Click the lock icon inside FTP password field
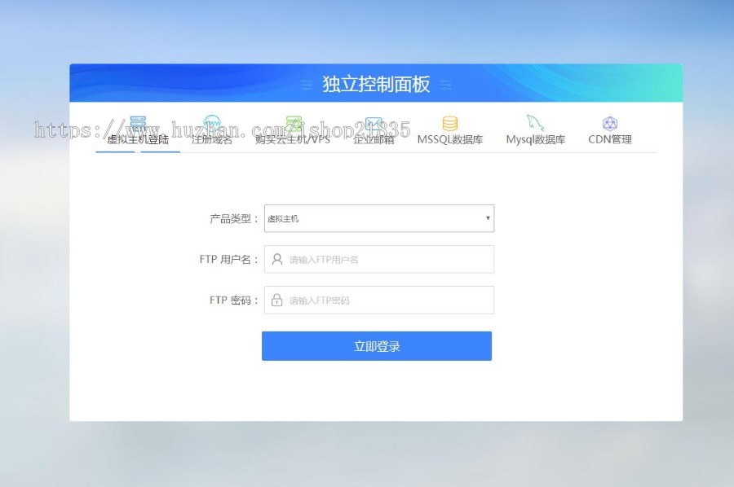Viewport: 734px width, 487px height. click(x=277, y=300)
